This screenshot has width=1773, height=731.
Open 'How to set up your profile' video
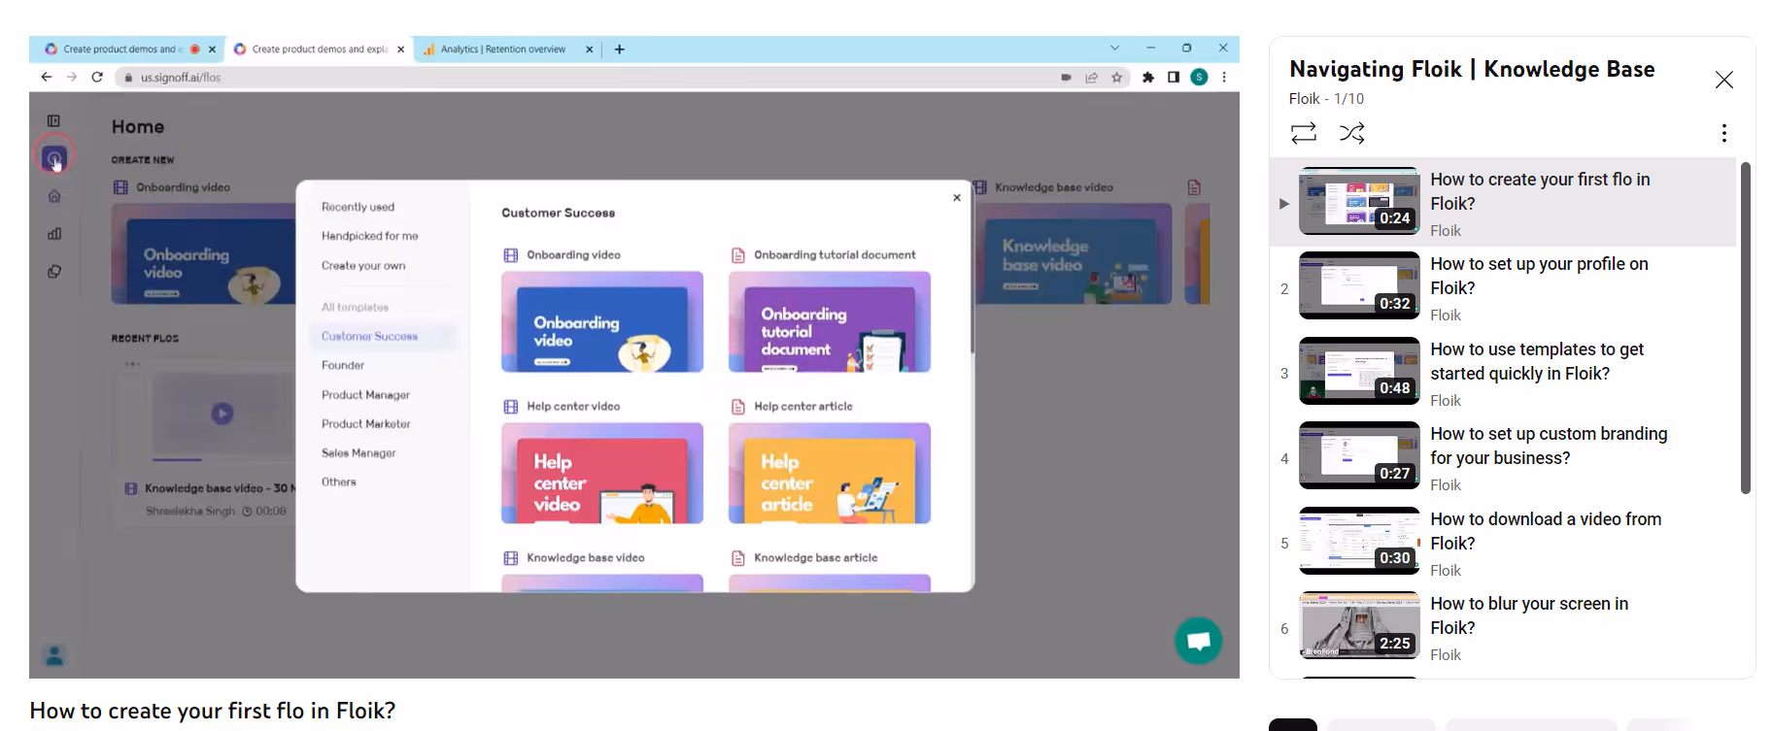pyautogui.click(x=1539, y=276)
